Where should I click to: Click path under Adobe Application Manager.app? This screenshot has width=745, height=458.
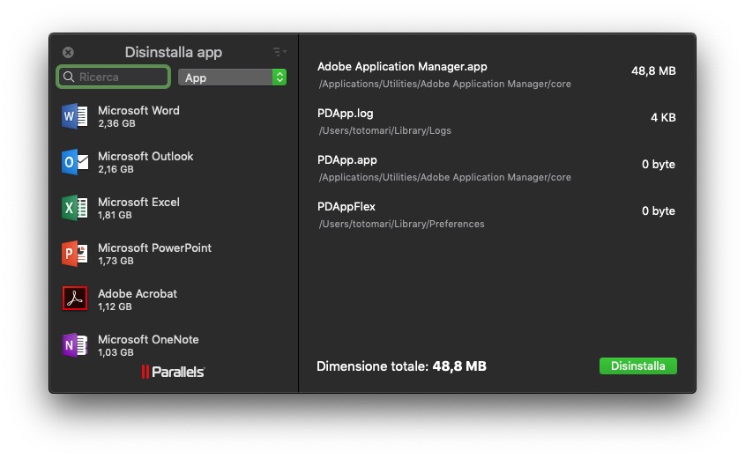[x=444, y=84]
